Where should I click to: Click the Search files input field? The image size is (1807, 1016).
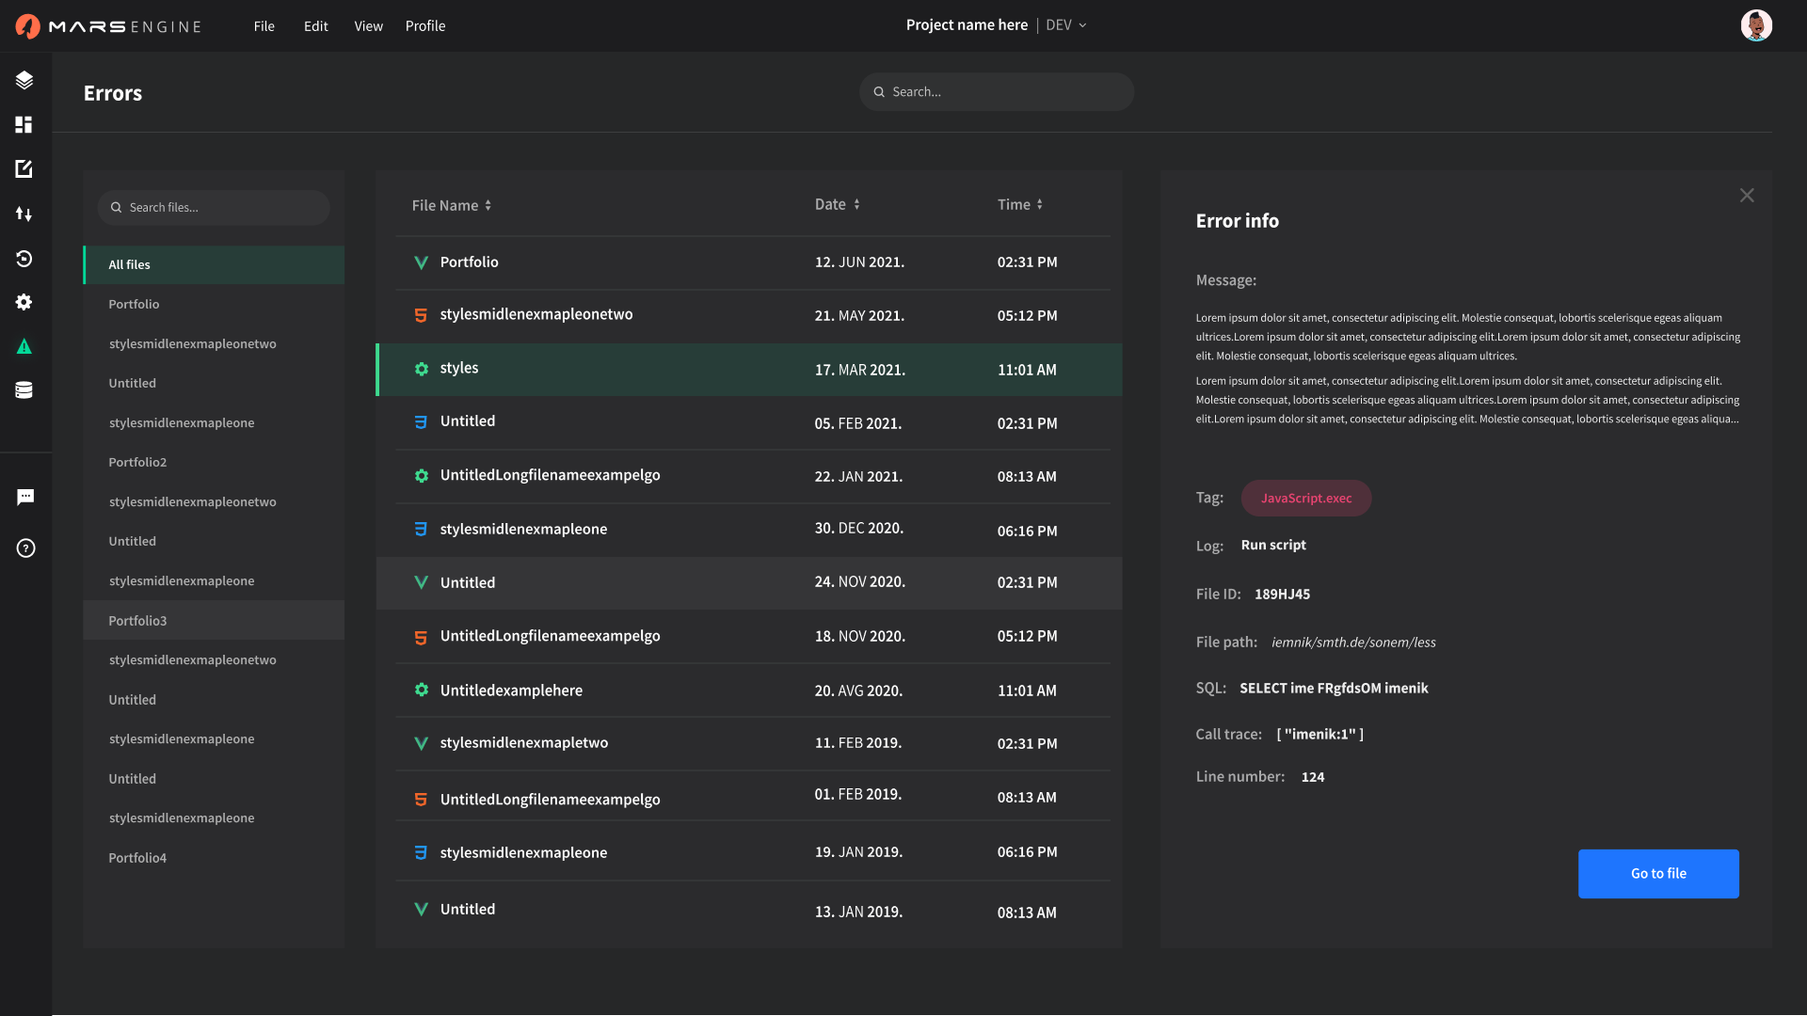click(x=215, y=208)
